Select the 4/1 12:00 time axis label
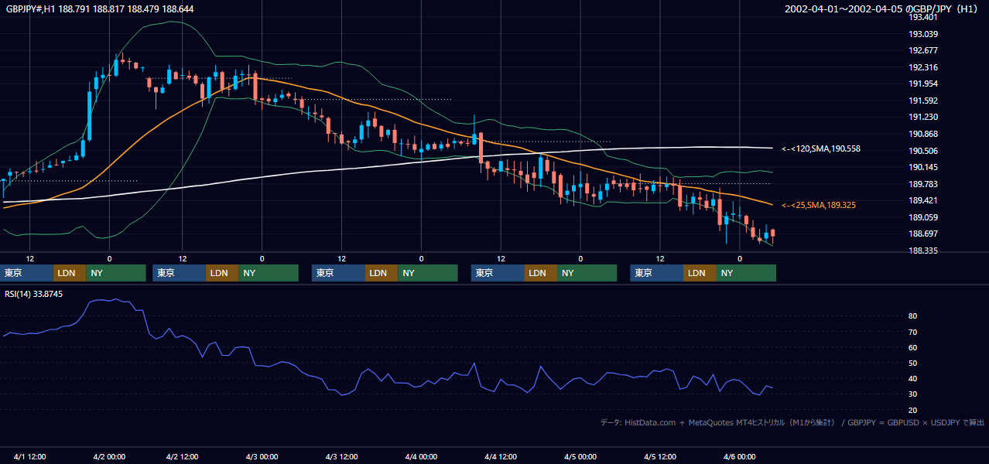This screenshot has width=989, height=464. pos(29,456)
